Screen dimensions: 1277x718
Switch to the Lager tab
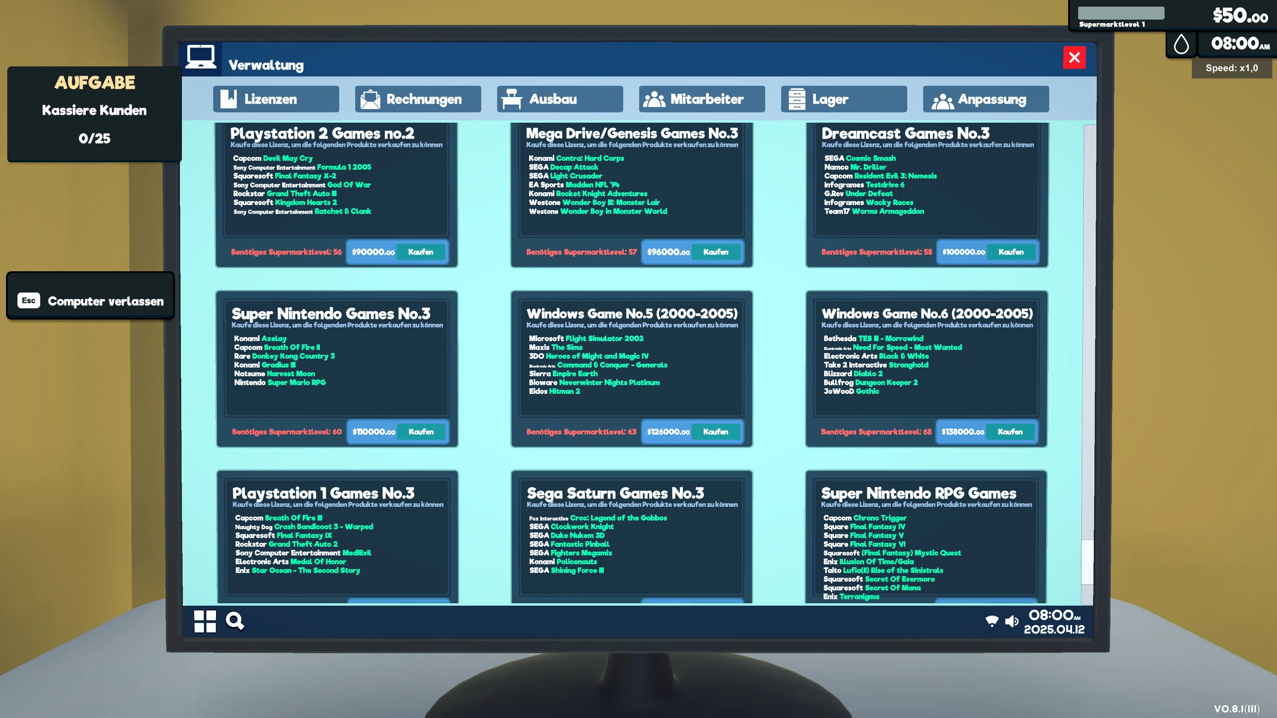[x=844, y=99]
